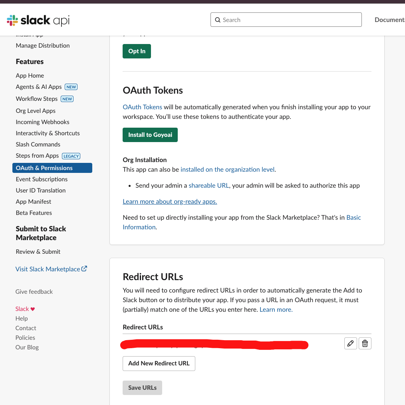Open Interactivity & Shortcuts
Viewport: 405px width, 405px height.
tap(48, 133)
